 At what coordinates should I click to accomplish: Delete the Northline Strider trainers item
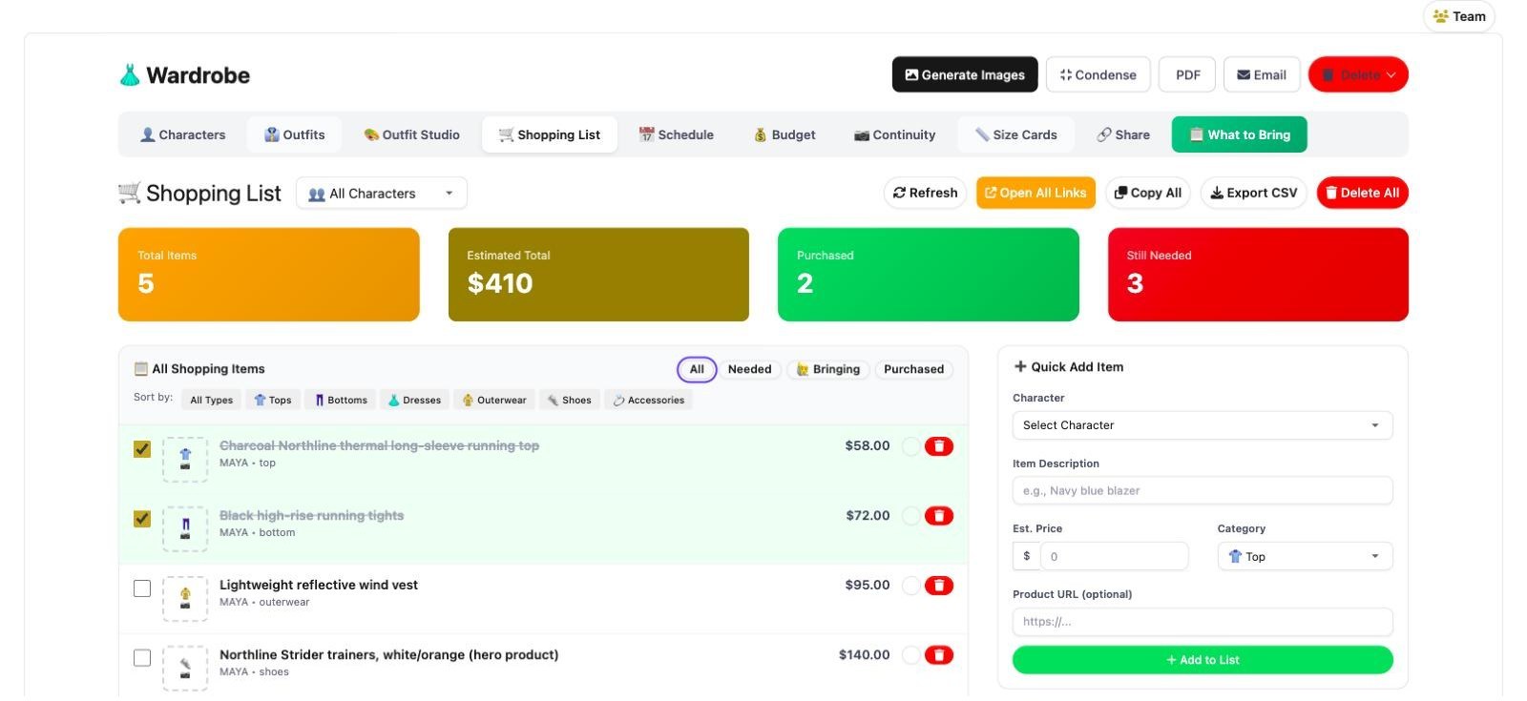coord(939,655)
